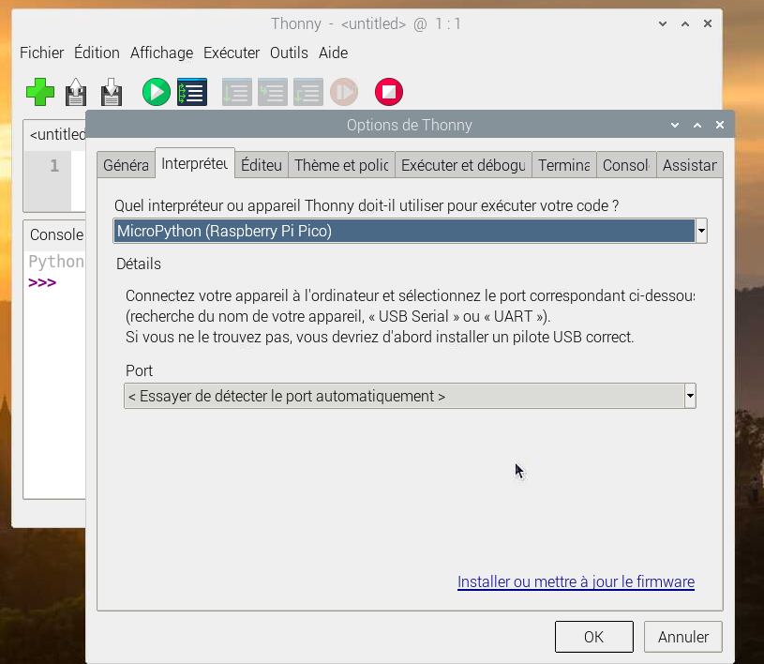The height and width of the screenshot is (664, 764).
Task: Open the Édition menu
Action: click(x=97, y=53)
